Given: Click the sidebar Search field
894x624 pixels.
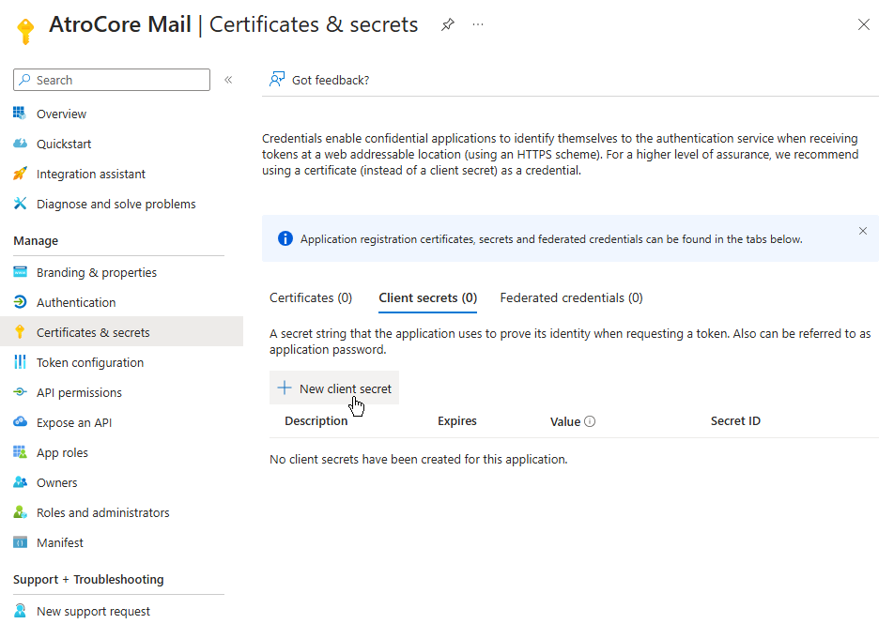Looking at the screenshot, I should [x=113, y=81].
